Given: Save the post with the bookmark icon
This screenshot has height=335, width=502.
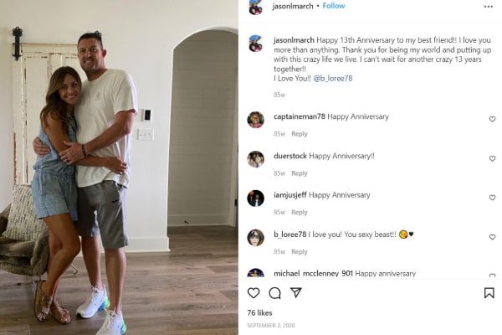Looking at the screenshot, I should (x=489, y=293).
